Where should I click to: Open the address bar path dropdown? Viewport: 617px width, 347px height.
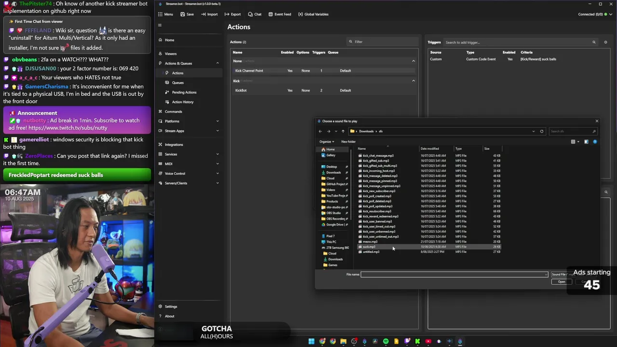click(533, 131)
